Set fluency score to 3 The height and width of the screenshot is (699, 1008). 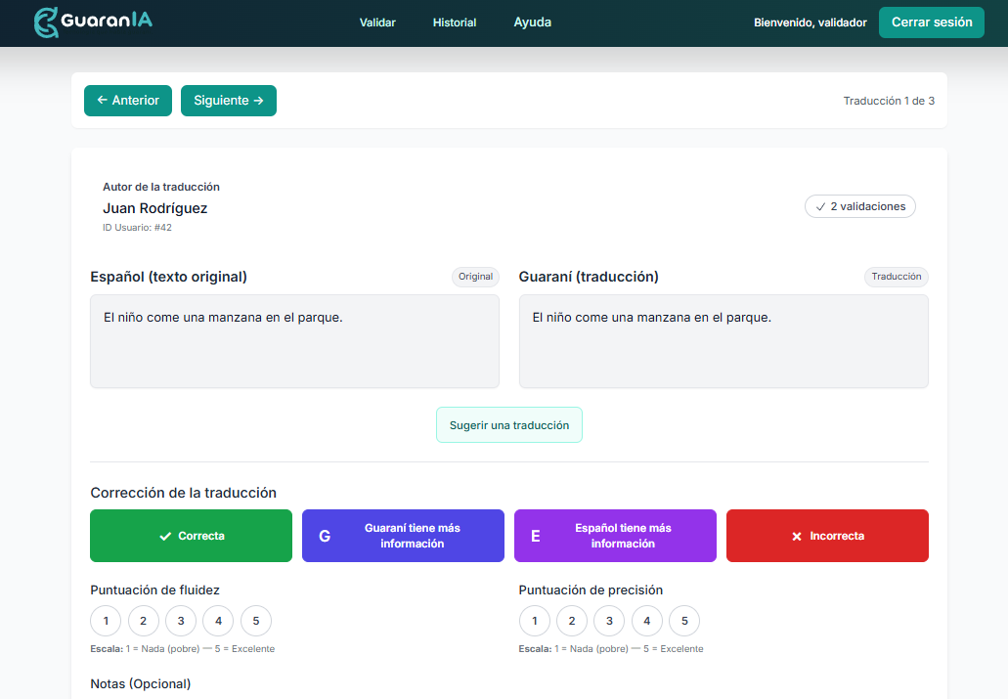181,621
